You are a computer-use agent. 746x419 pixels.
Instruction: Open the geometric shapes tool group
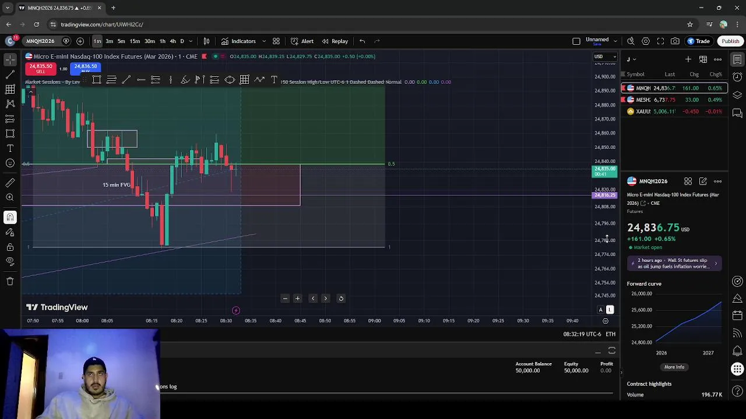pos(10,134)
